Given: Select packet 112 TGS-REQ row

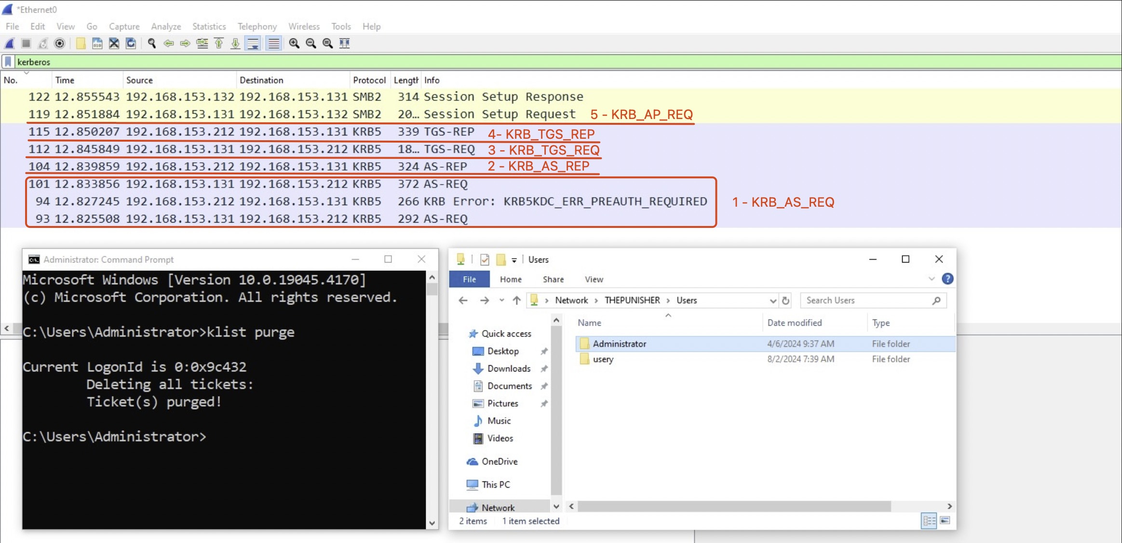Looking at the screenshot, I should 560,149.
